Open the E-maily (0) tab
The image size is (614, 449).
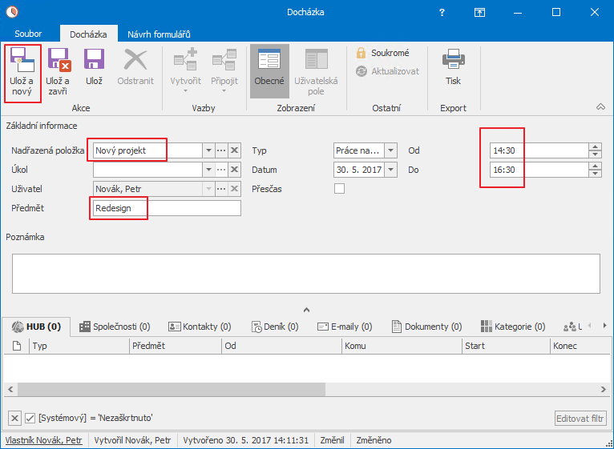click(x=345, y=327)
